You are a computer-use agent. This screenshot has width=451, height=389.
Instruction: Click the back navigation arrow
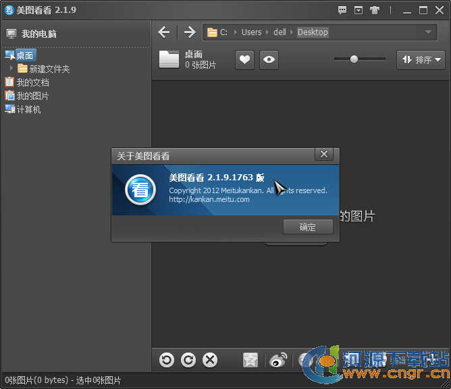click(164, 32)
